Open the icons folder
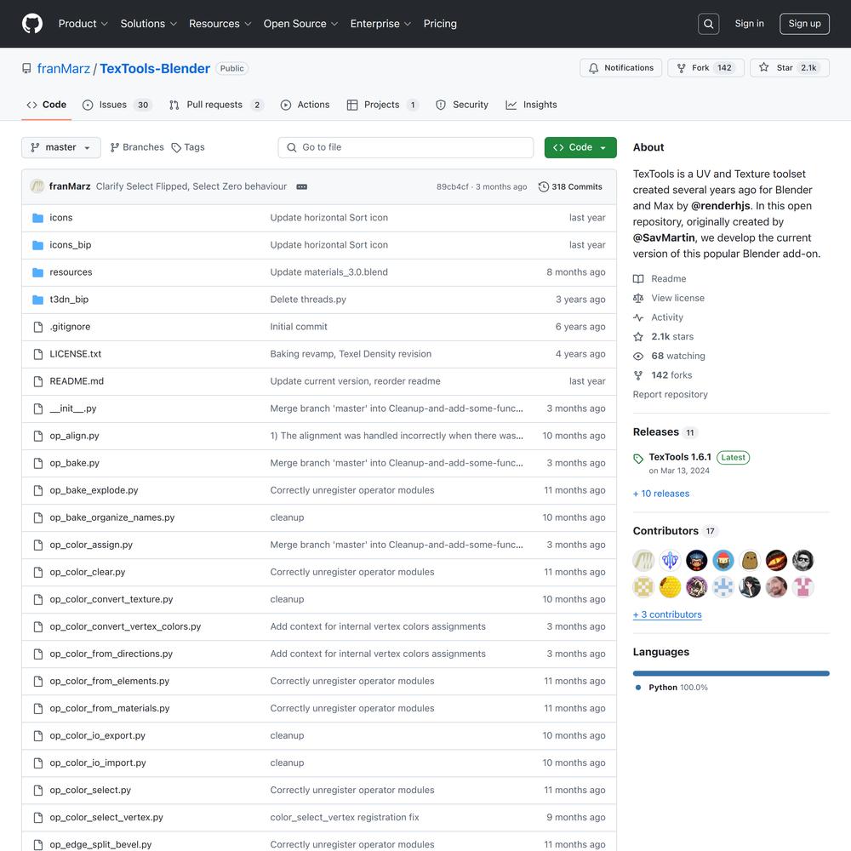This screenshot has width=851, height=851. click(60, 218)
